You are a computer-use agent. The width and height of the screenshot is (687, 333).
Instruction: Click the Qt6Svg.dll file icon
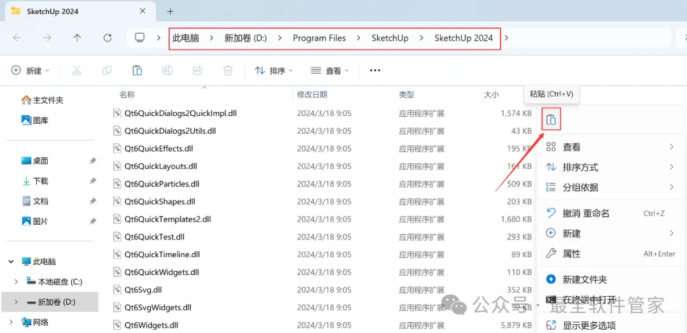point(116,290)
